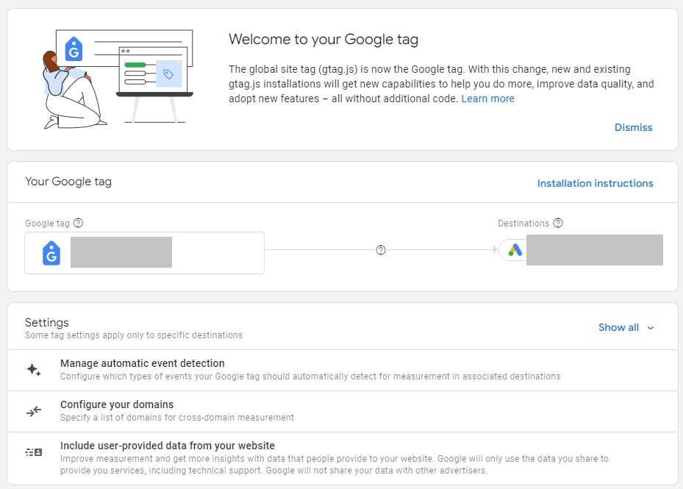683x489 pixels.
Task: Click the Show all text in Settings
Action: click(x=618, y=327)
